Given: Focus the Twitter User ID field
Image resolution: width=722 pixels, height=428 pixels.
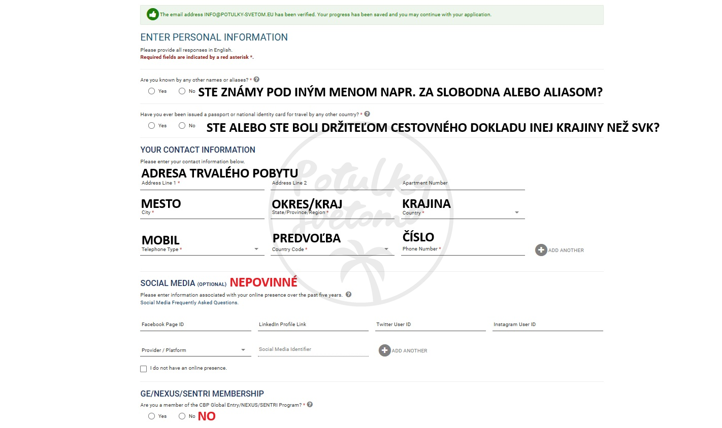Looking at the screenshot, I should [x=430, y=325].
